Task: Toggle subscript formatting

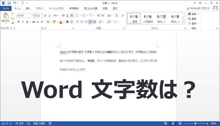Action: [38, 22]
